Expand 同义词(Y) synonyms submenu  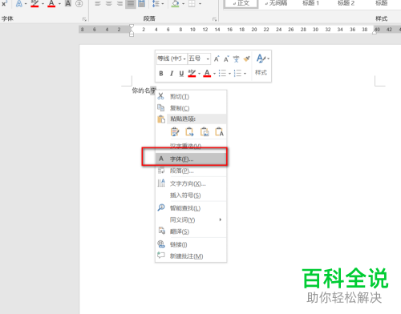(x=191, y=219)
